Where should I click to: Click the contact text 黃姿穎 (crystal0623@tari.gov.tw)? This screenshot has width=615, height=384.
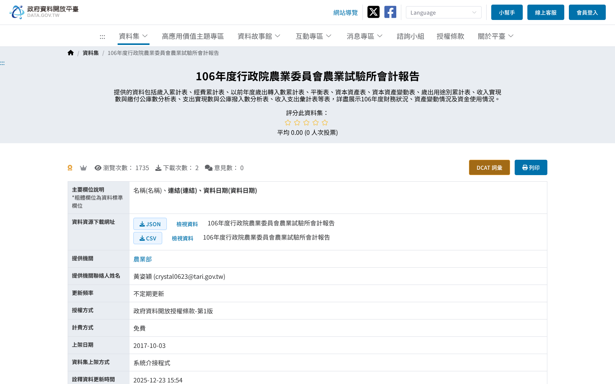pyautogui.click(x=179, y=276)
